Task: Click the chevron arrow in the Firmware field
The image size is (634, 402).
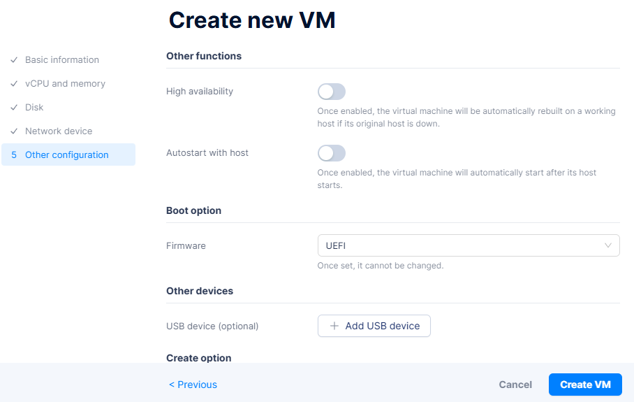Action: (608, 245)
